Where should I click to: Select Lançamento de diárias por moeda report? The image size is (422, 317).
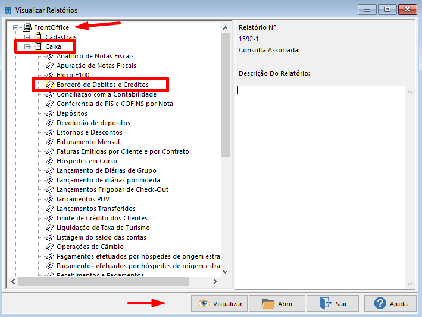[x=108, y=180]
